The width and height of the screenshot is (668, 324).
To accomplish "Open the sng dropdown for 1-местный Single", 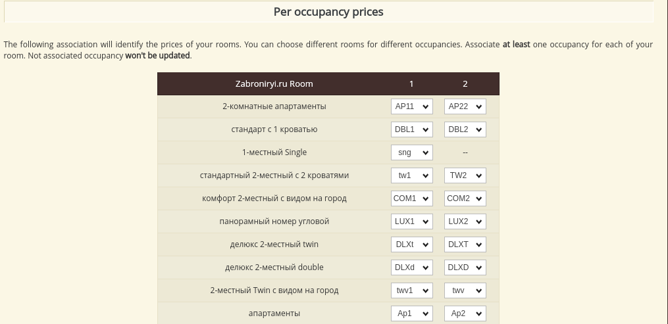I will click(x=411, y=152).
